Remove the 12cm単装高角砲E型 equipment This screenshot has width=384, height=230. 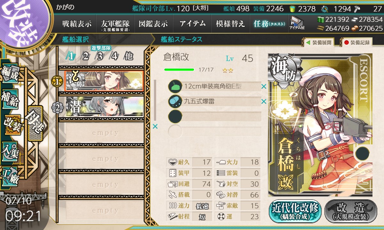[264, 86]
